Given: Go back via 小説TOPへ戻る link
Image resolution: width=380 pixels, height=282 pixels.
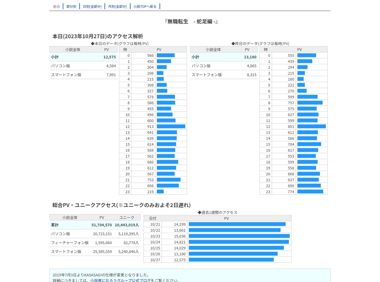Looking at the screenshot, I should [145, 6].
